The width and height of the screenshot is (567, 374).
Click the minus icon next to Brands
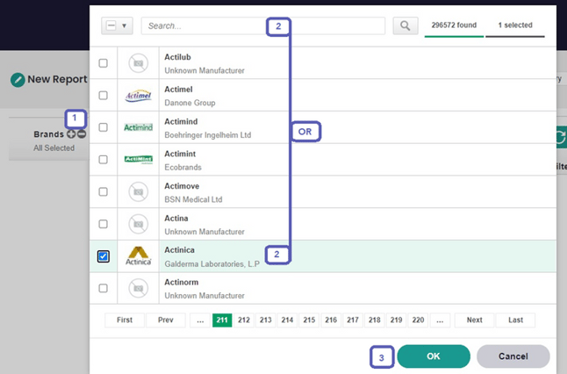[82, 134]
